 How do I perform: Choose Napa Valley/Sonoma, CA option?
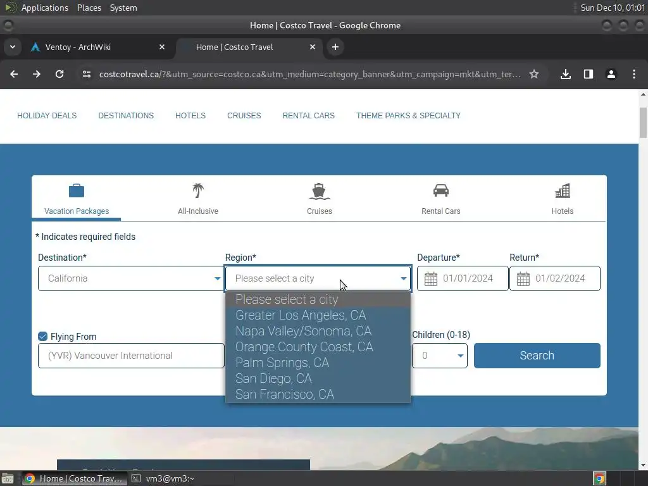[318, 331]
